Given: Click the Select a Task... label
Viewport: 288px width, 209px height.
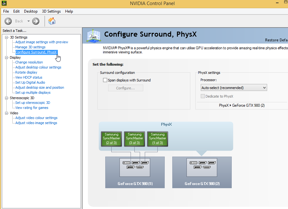Looking at the screenshot, I should 14,31.
